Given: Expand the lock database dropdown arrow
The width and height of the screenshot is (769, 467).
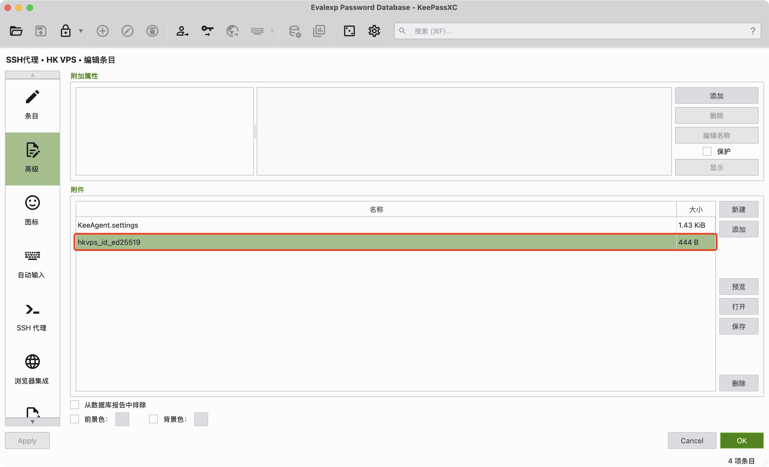Looking at the screenshot, I should [81, 31].
